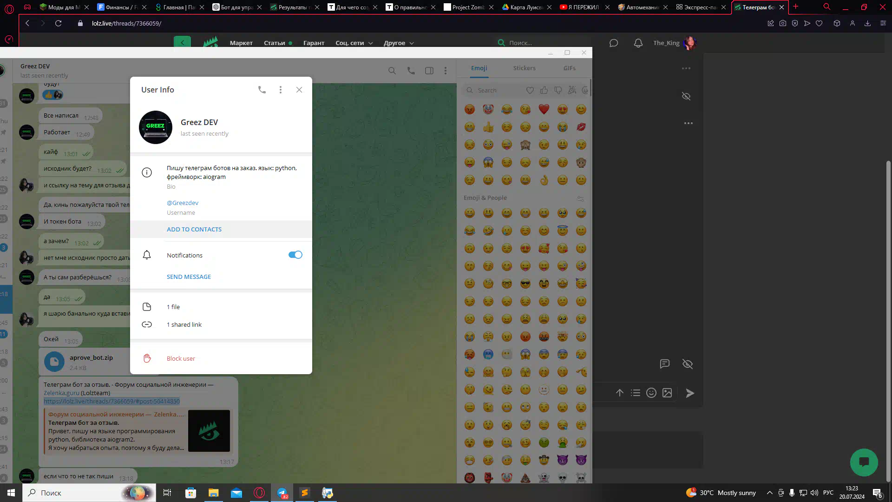Viewport: 892px width, 502px height.
Task: Select the thumbs-down emoji category icon
Action: (558, 90)
